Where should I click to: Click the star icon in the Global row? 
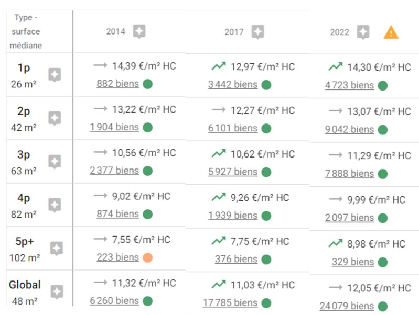[57, 292]
